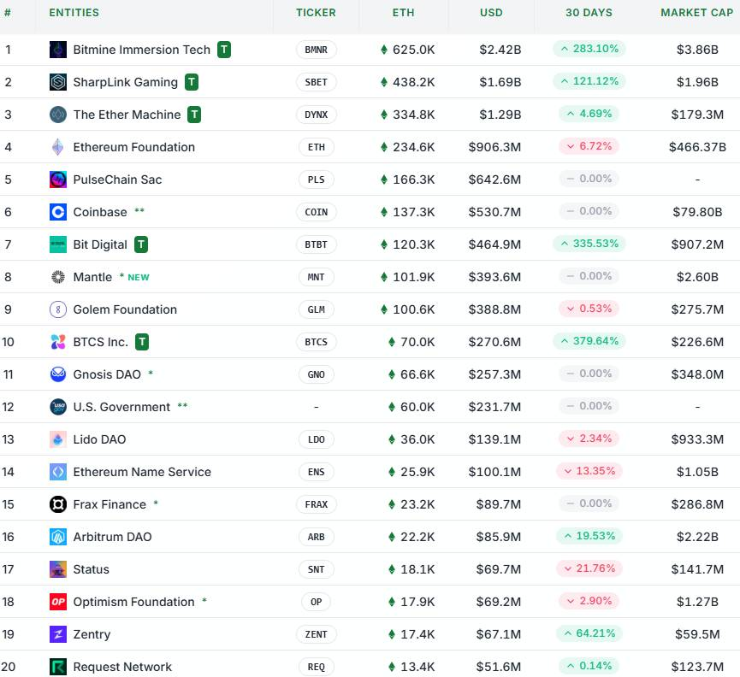Click the $231.7M USD value
Screen dimensions: 740x677
pyautogui.click(x=494, y=407)
